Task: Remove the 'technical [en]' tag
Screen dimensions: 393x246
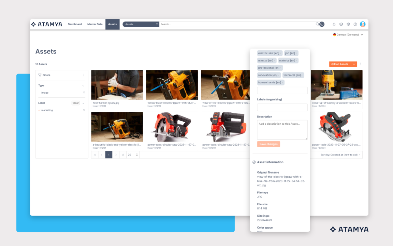Action: (x=302, y=75)
